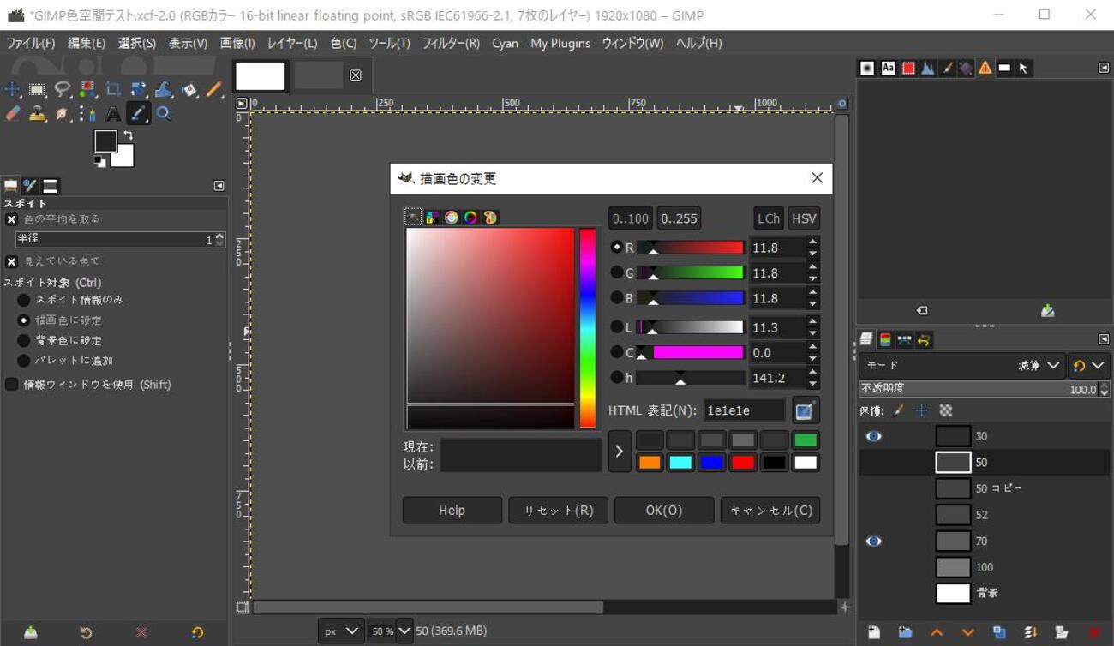Click the red delete layer icon

click(1093, 632)
